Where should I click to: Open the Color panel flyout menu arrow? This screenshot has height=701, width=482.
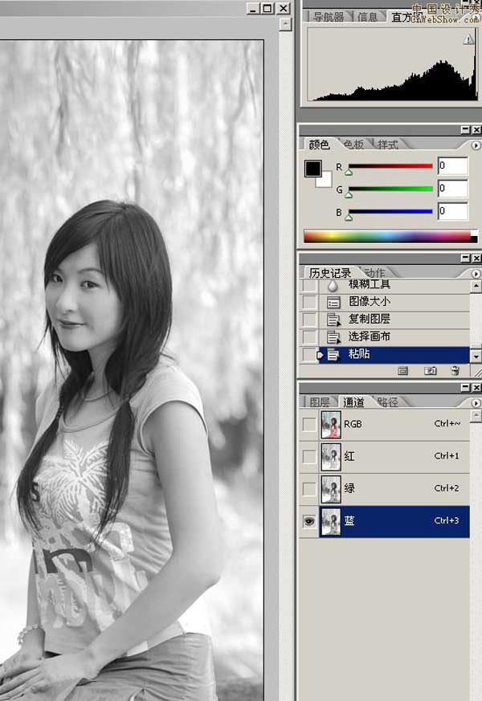[476, 145]
